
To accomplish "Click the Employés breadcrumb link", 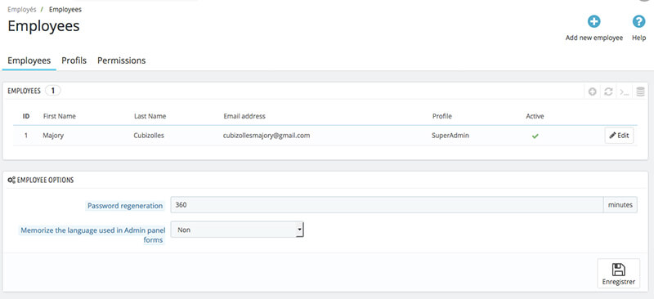I will (x=22, y=9).
